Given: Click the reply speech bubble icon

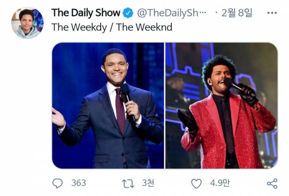Looking at the screenshot, I should click(57, 183).
